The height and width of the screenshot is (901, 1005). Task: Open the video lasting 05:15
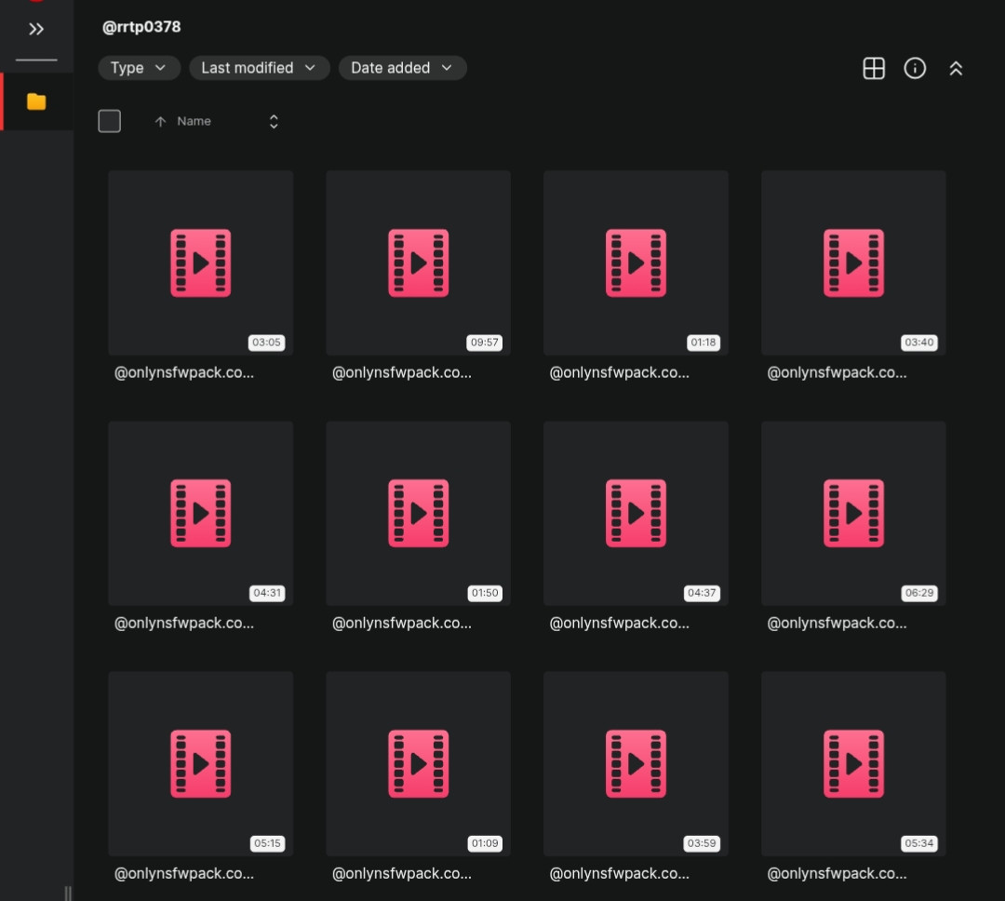pyautogui.click(x=201, y=764)
